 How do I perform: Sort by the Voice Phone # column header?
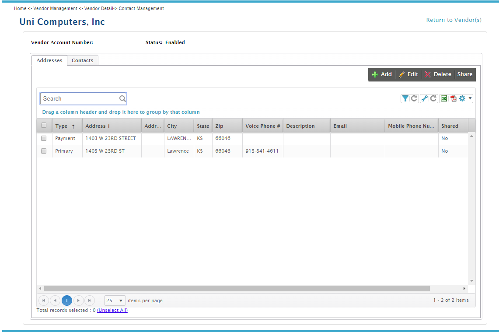click(262, 126)
